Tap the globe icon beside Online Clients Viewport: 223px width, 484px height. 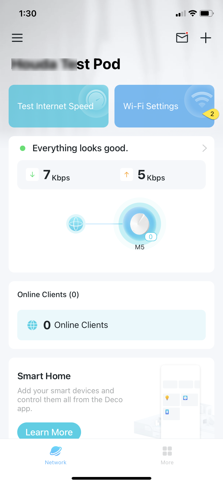(32, 325)
